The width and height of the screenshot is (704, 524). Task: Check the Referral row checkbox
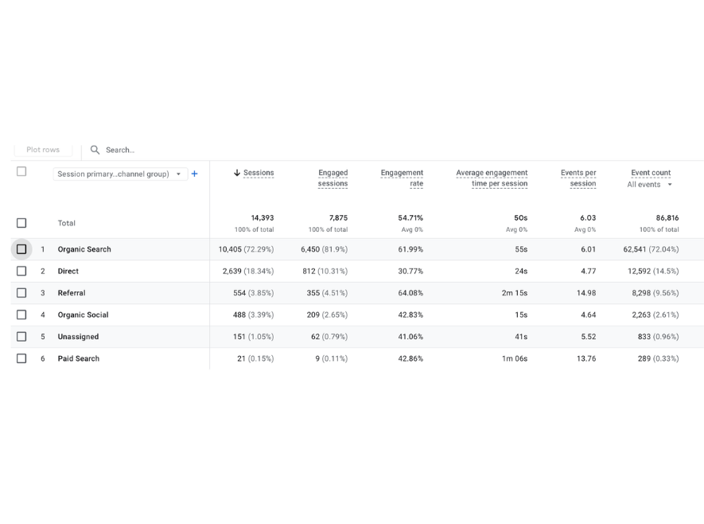point(21,292)
